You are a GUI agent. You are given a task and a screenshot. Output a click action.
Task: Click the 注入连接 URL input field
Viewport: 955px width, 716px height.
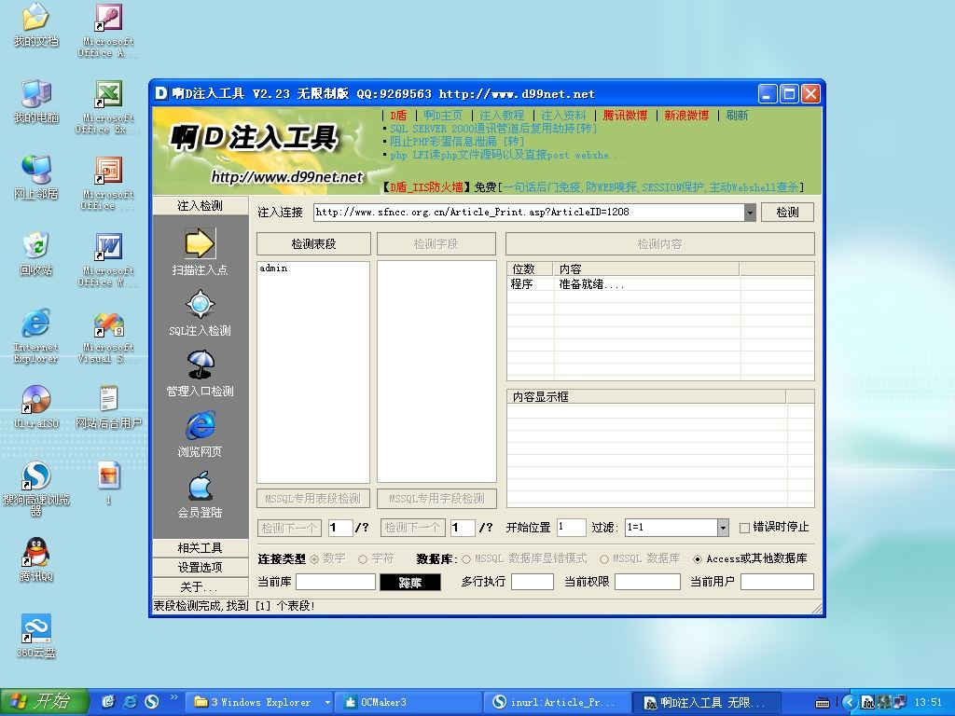[529, 212]
